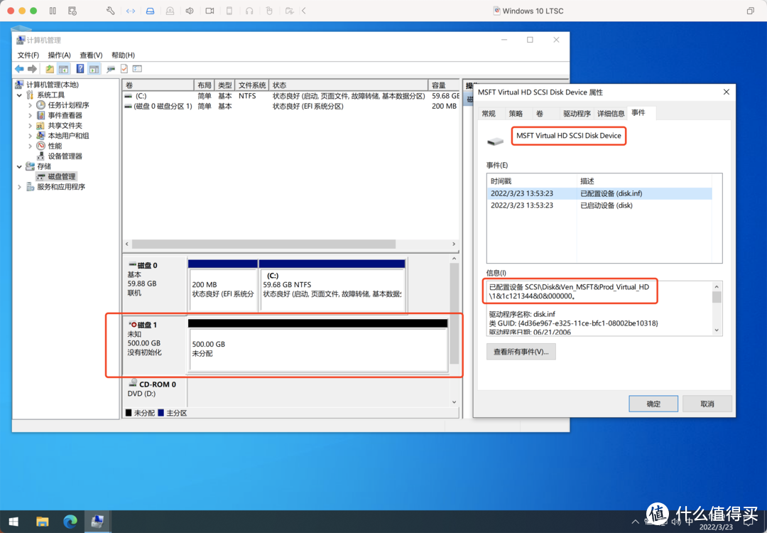
Task: Click the network arrows icon in VM toolbar
Action: pyautogui.click(x=131, y=11)
